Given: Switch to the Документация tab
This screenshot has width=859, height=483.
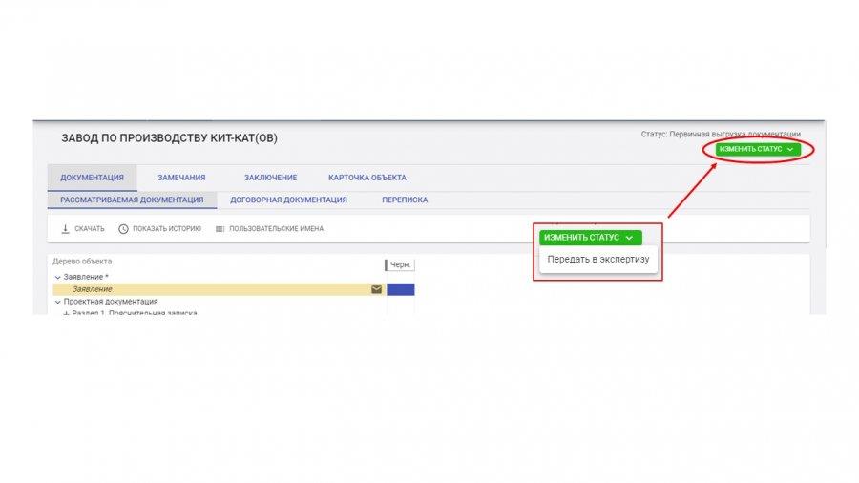Looking at the screenshot, I should click(x=92, y=178).
